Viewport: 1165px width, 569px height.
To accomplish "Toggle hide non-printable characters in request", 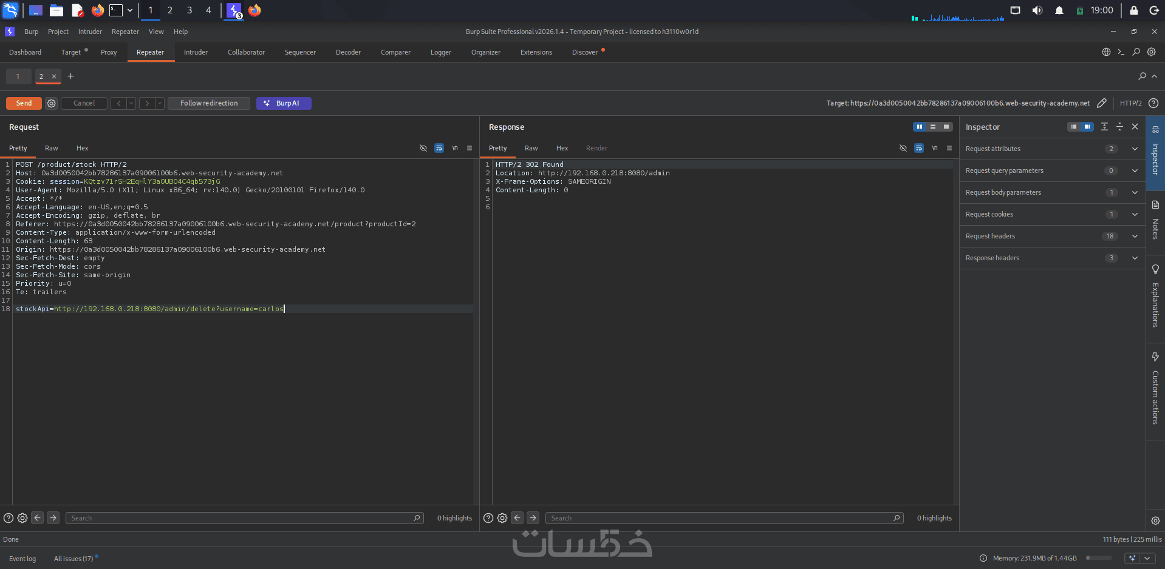I will (423, 148).
